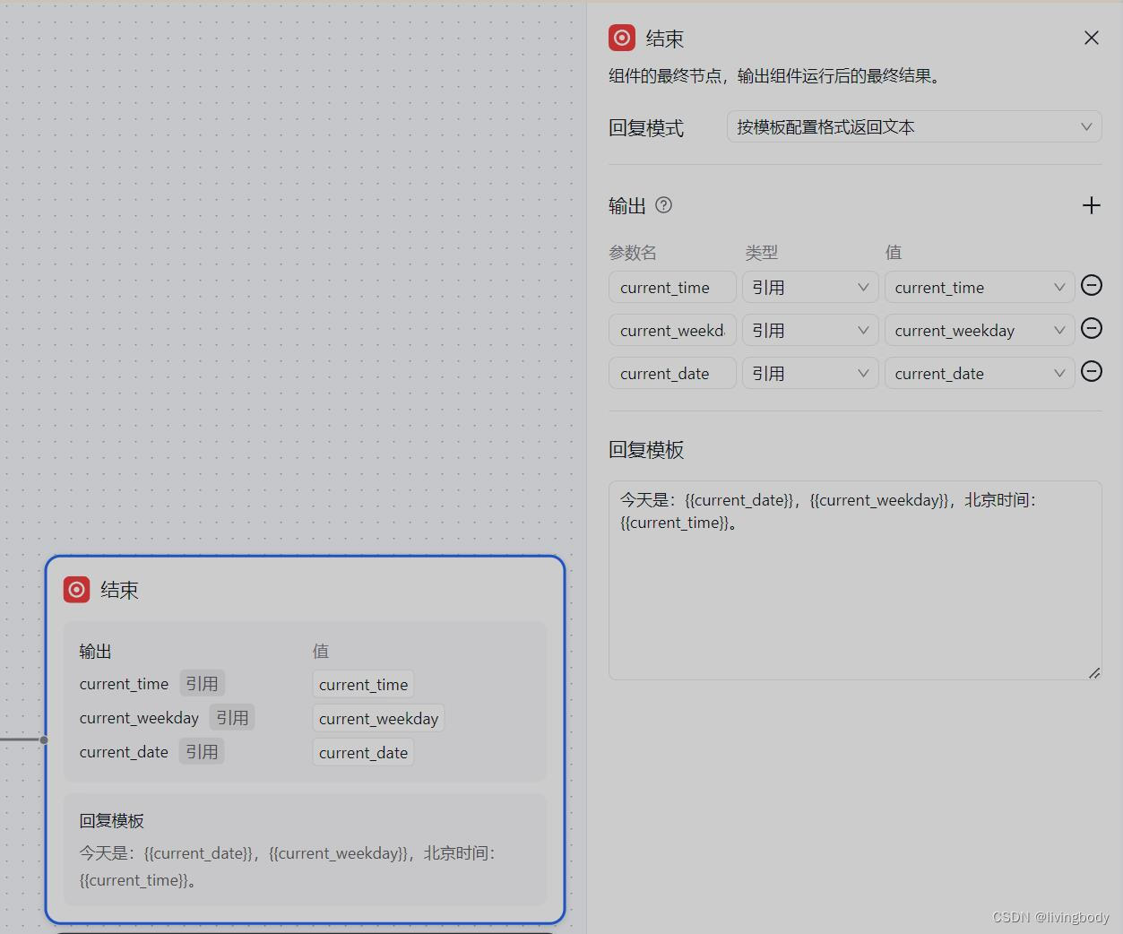Click 引用 tag beside current_date in node
The width and height of the screenshot is (1123, 934).
202,752
